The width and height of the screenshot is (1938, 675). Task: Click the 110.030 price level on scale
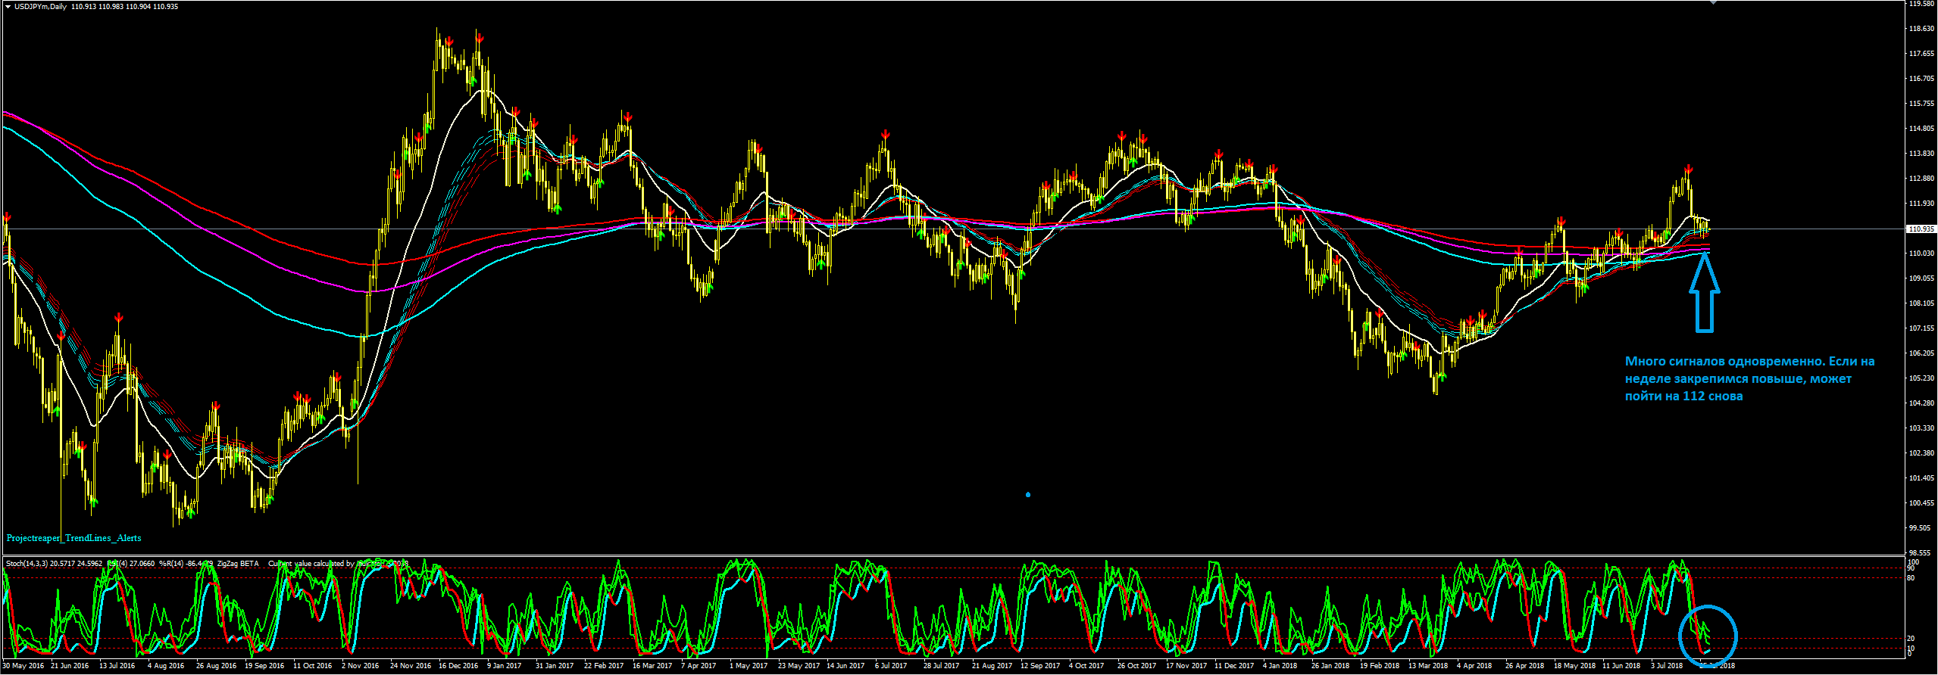[1922, 254]
